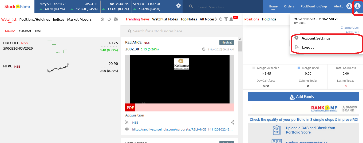This screenshot has width=363, height=143.
Task: Open the chart analytics icon beside Alerts
Action: 349,6
